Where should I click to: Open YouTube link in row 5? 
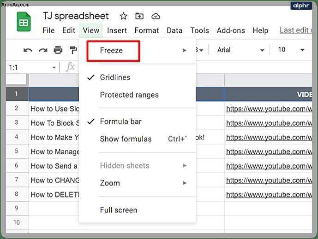(x=269, y=152)
